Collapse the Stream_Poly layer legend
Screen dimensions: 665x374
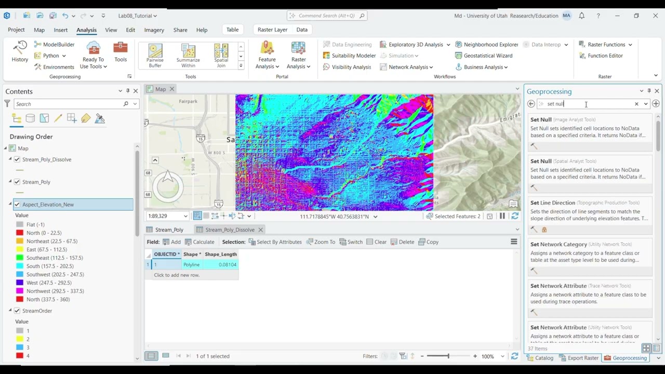click(10, 182)
